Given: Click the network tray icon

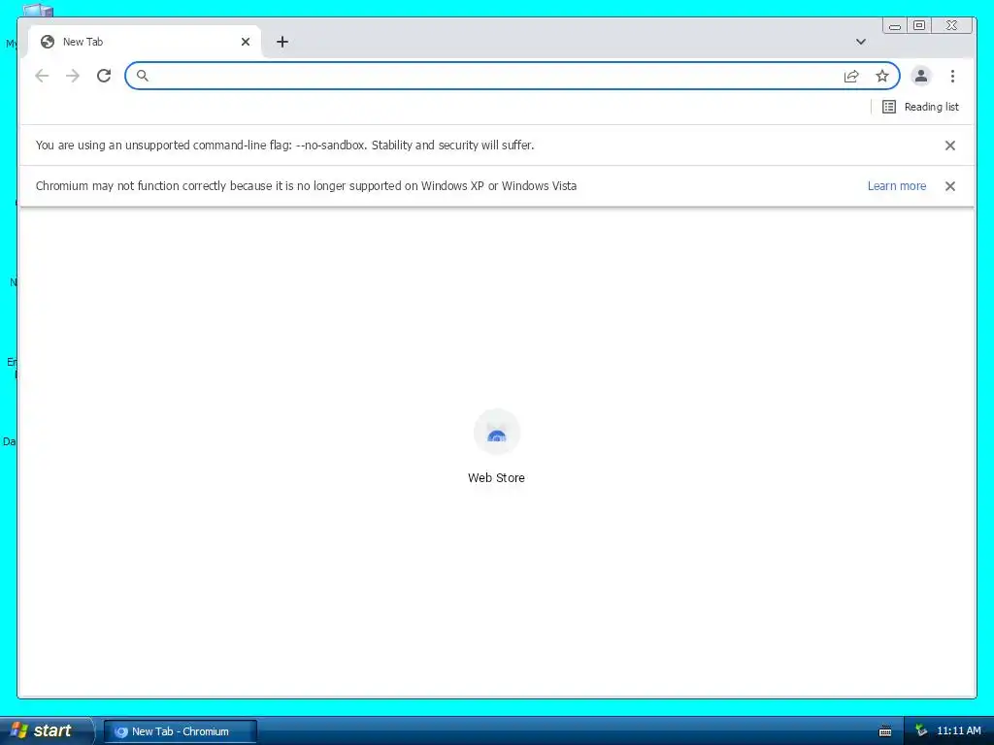Looking at the screenshot, I should [920, 730].
